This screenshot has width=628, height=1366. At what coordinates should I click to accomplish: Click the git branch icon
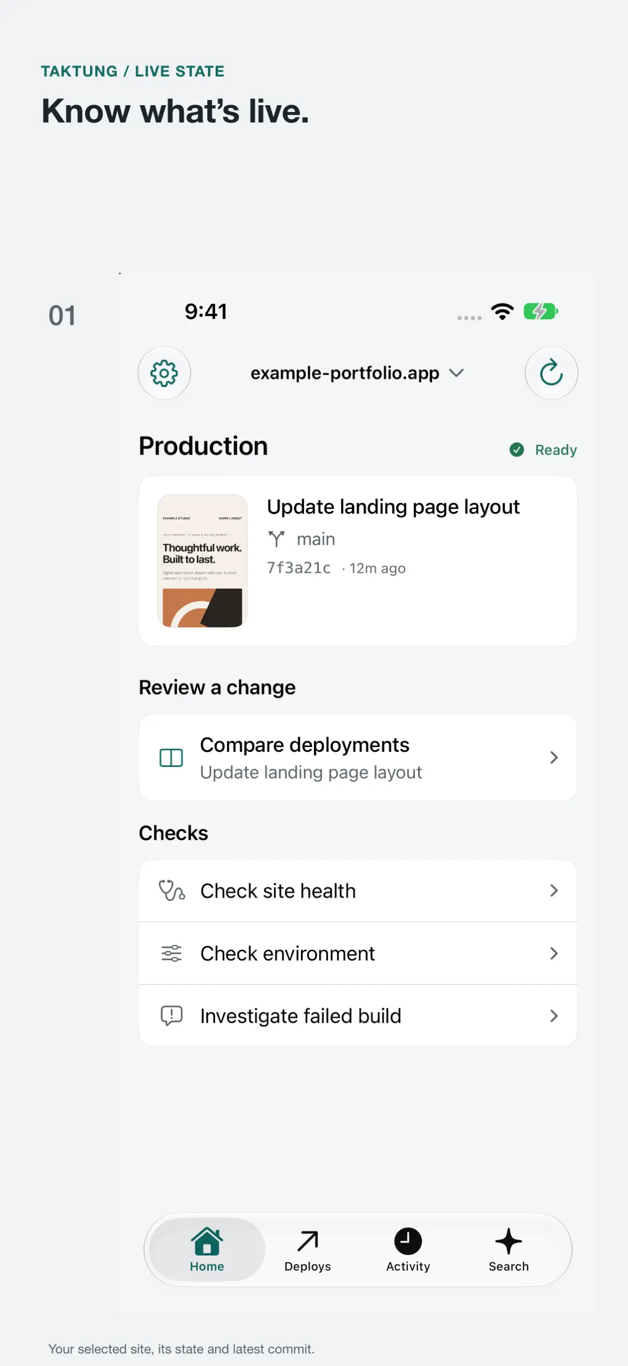coord(276,539)
